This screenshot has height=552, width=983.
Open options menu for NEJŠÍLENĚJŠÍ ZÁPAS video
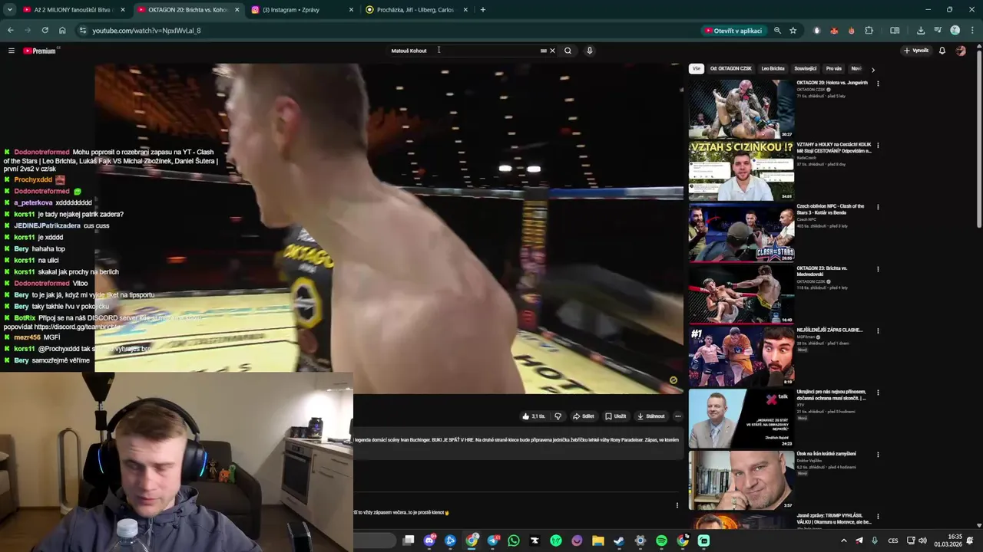click(x=878, y=331)
